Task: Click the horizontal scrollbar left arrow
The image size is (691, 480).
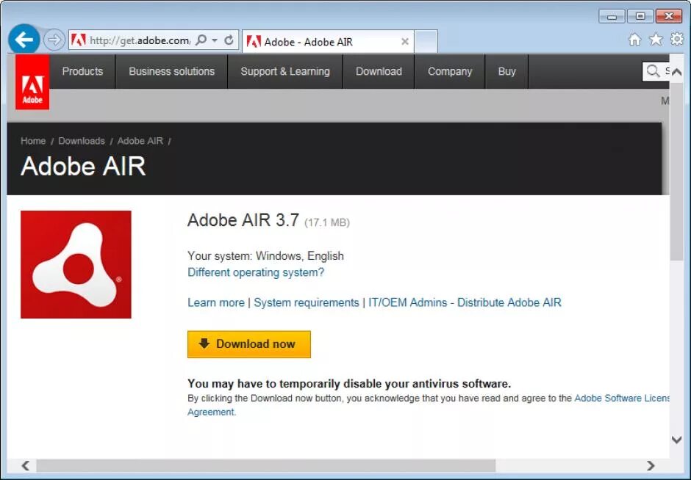Action: (26, 465)
